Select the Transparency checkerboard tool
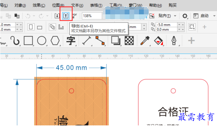Screen dimensions: 217x127 (x=129, y=40)
